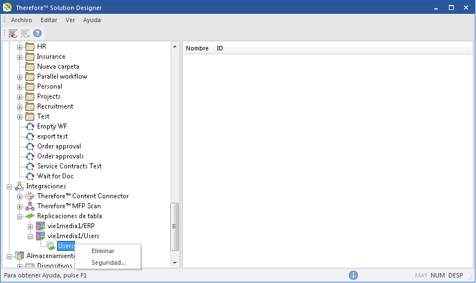Select the vie1media1/ERP label

pos(71,226)
